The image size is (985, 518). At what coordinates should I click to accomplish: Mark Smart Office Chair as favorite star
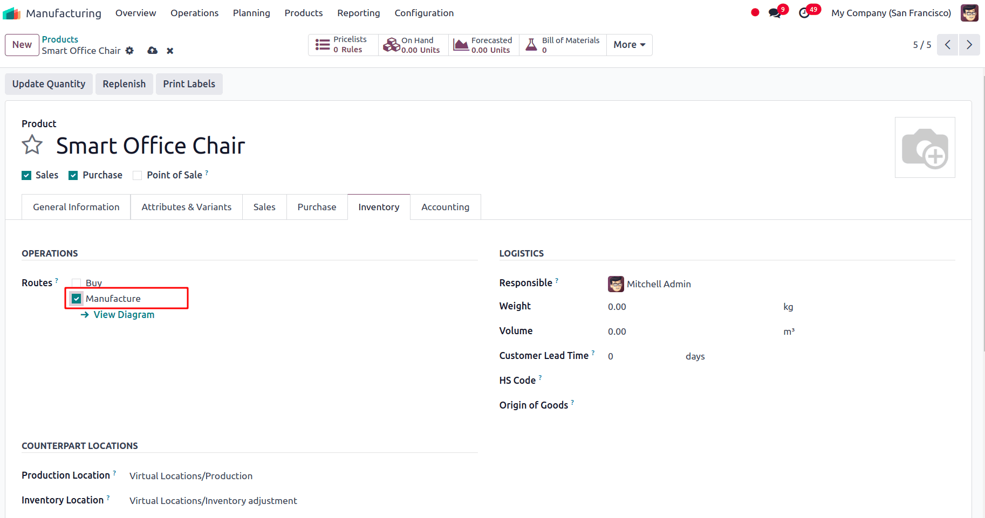(32, 144)
